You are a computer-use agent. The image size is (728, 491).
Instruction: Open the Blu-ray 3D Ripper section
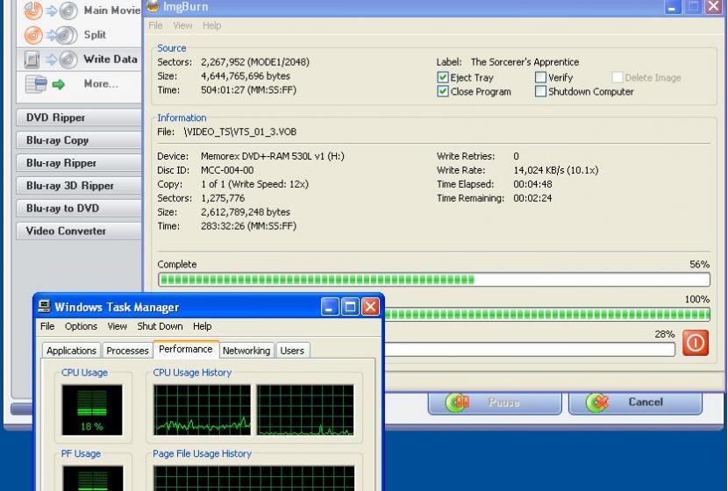point(78,186)
